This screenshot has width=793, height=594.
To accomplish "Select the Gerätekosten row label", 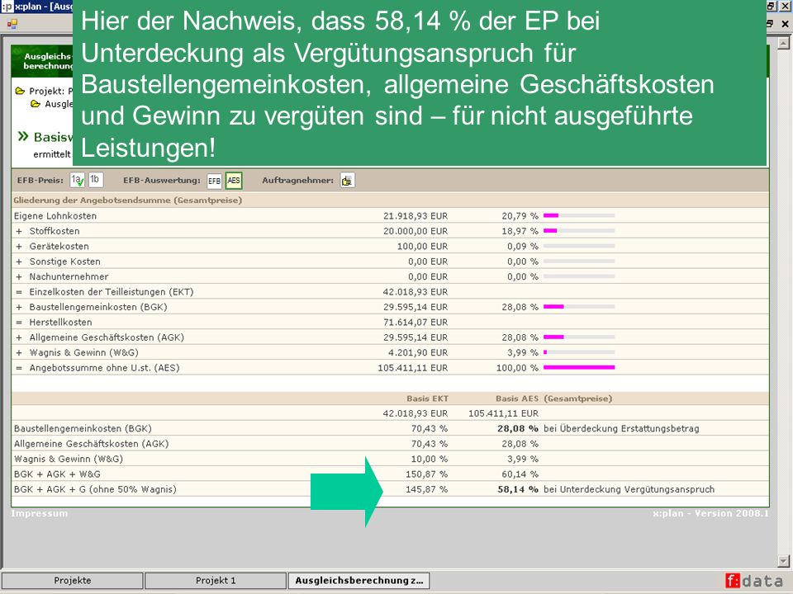I will click(x=59, y=246).
